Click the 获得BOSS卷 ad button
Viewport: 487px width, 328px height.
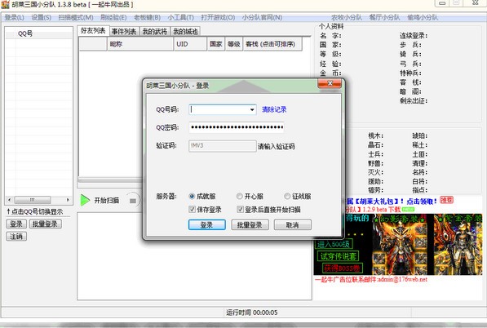(342, 268)
